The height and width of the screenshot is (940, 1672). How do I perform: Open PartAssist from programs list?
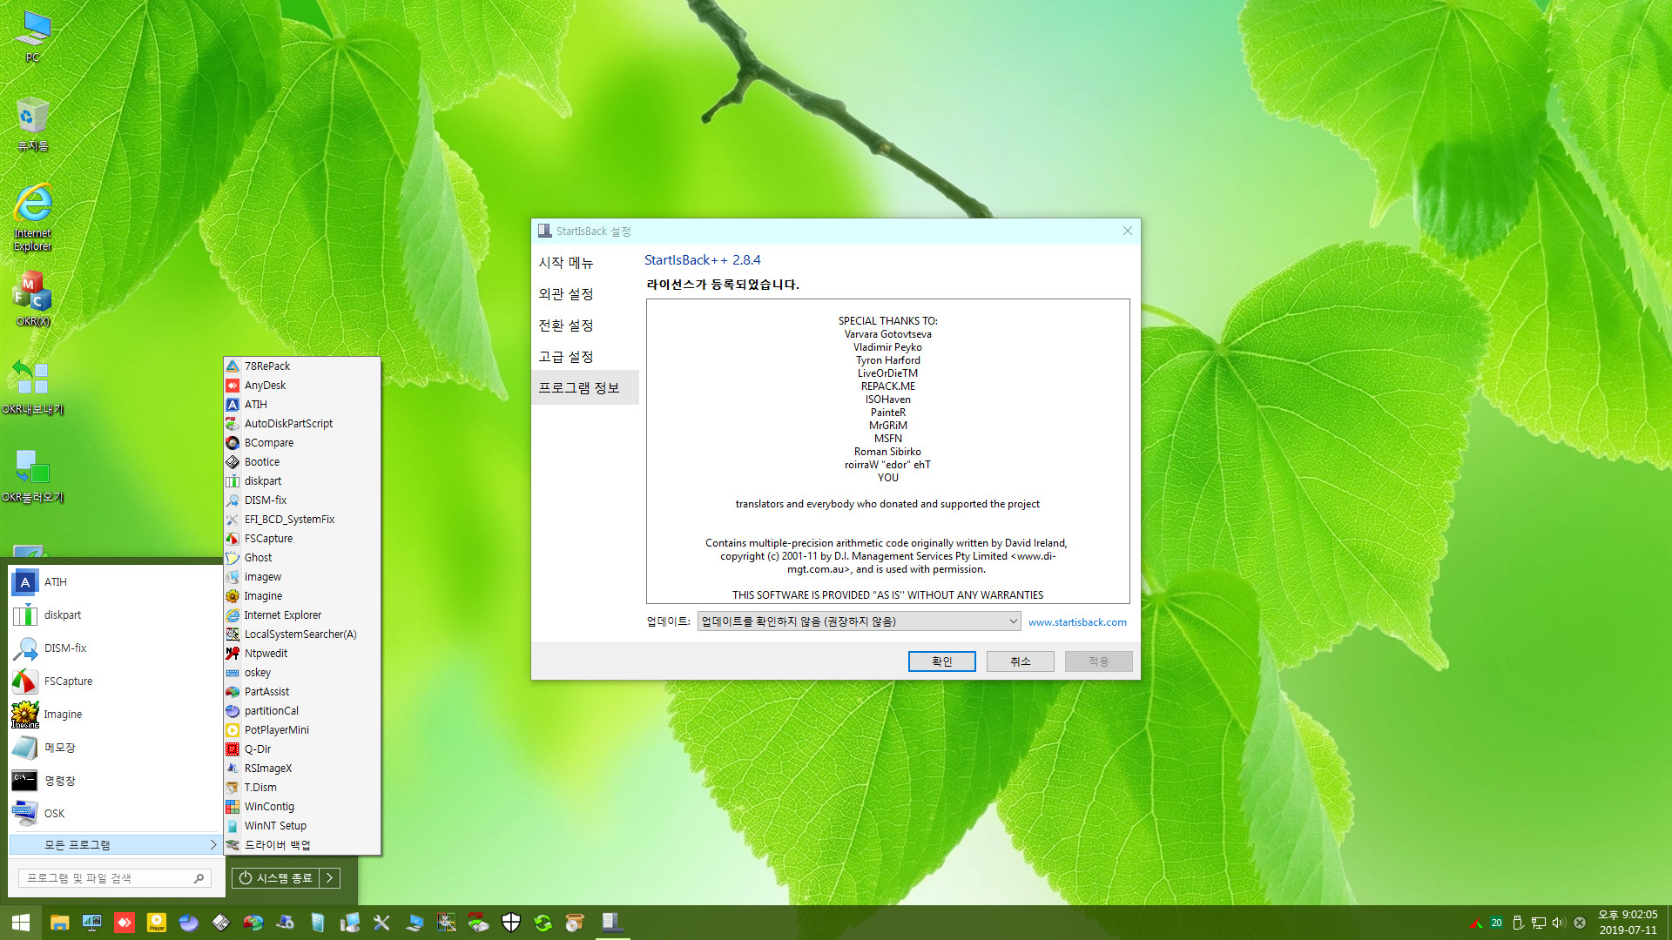[302, 692]
